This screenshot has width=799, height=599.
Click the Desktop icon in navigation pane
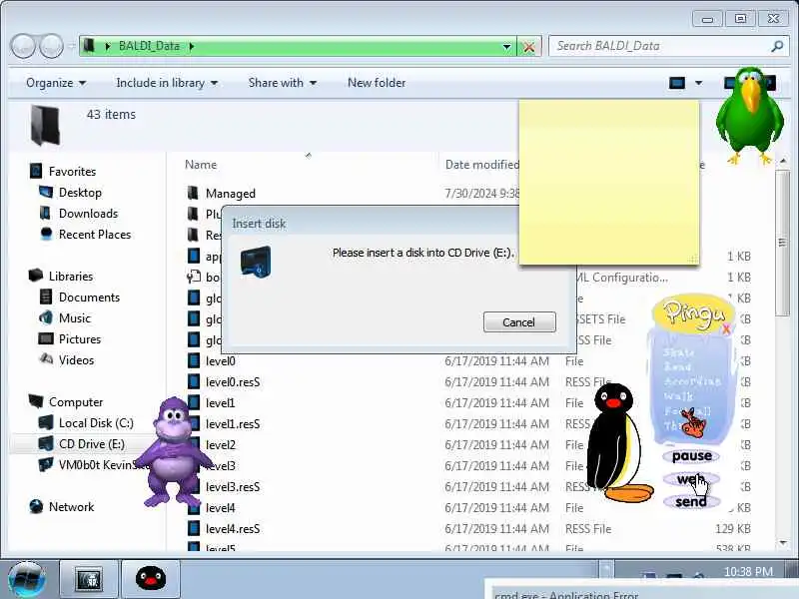pos(46,192)
